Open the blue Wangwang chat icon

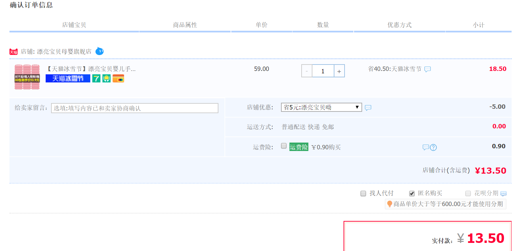(x=99, y=51)
